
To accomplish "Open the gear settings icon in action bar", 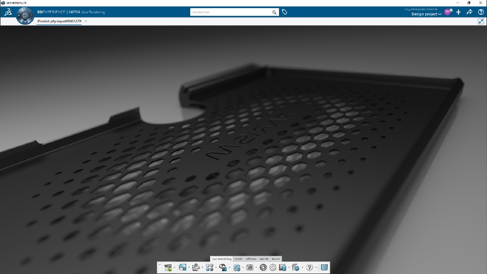I will pyautogui.click(x=273, y=267).
